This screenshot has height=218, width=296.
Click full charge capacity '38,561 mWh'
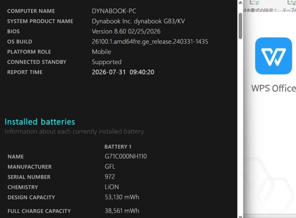(122, 211)
